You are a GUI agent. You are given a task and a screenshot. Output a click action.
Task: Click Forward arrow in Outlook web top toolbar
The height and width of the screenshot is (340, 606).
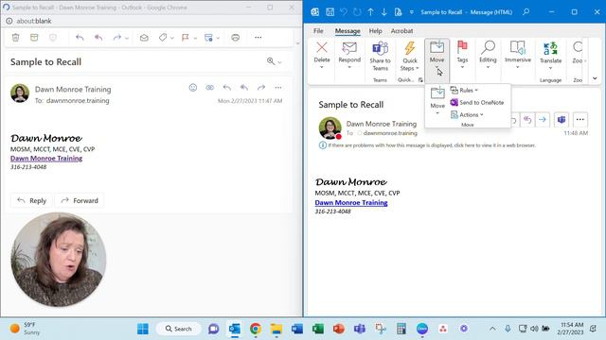117,38
